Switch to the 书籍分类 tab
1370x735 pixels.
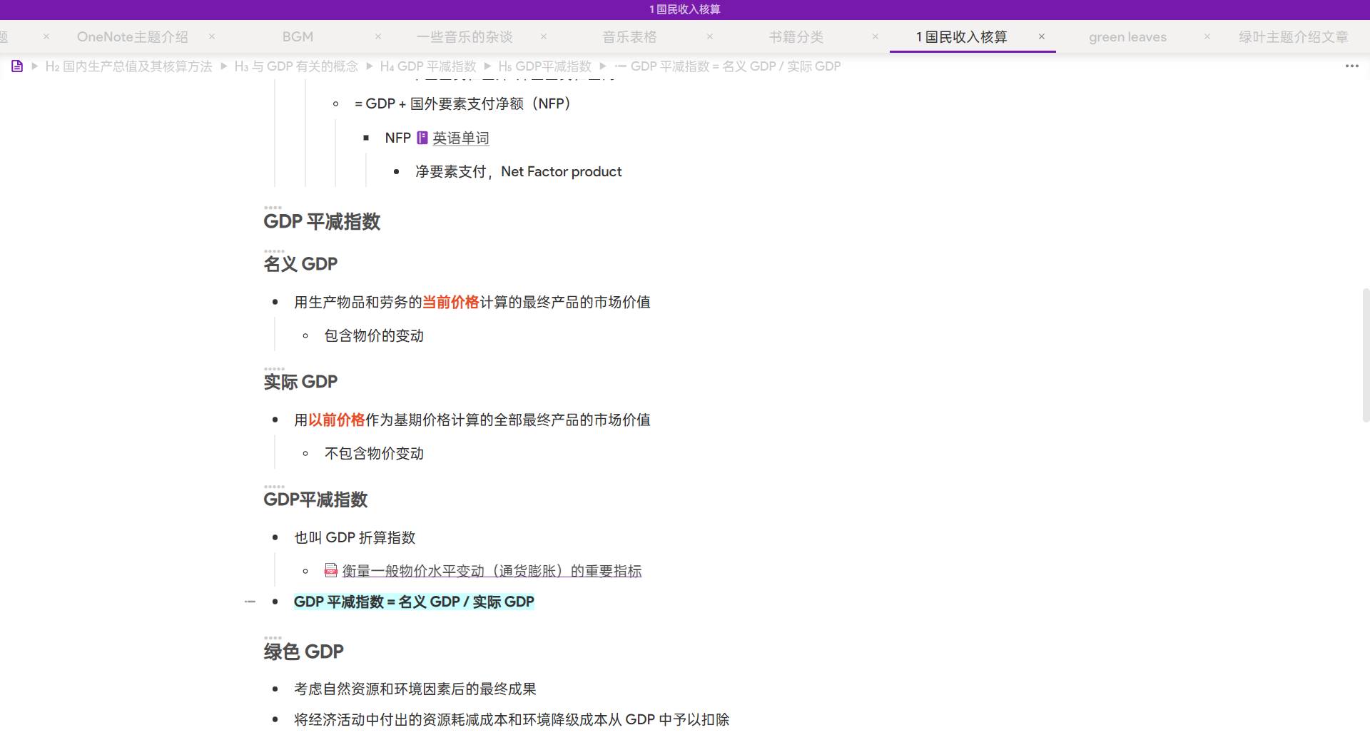click(796, 37)
